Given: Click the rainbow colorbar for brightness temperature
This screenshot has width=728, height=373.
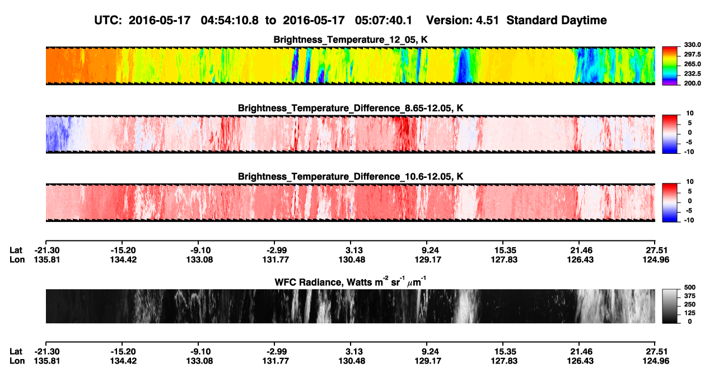Looking at the screenshot, I should coord(670,66).
